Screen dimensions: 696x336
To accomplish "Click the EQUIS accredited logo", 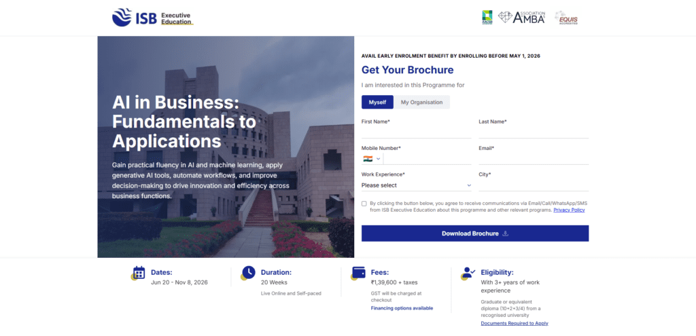I will (x=566, y=18).
